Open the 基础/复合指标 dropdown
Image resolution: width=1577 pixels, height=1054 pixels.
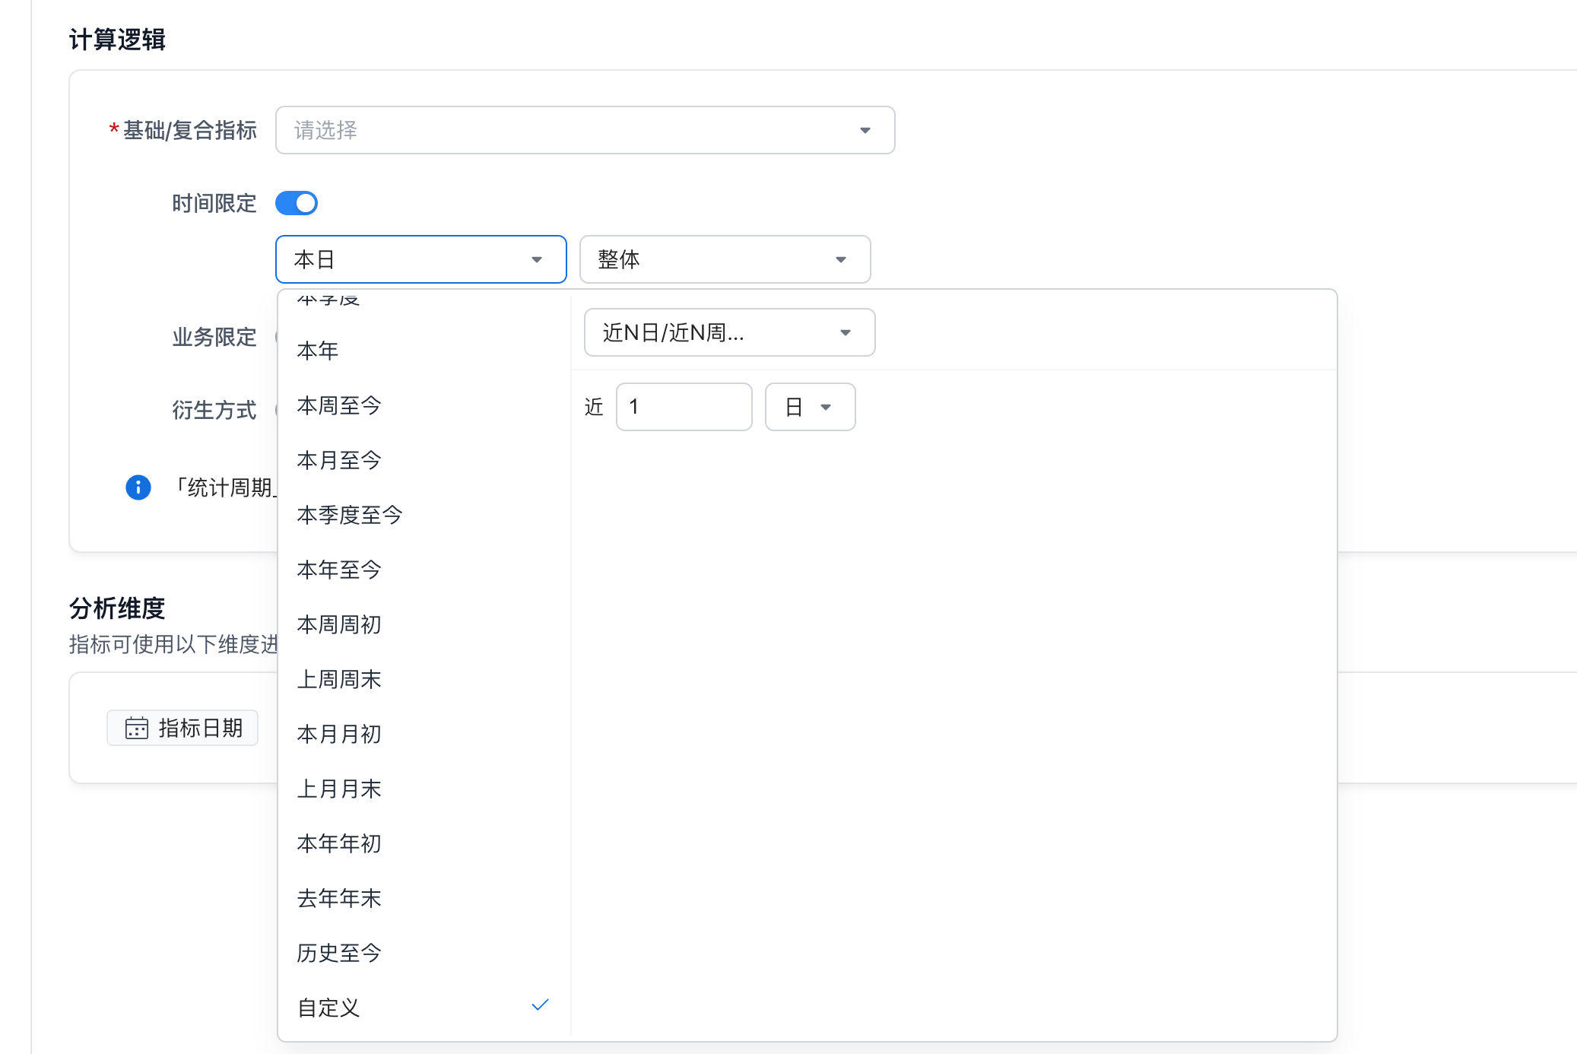(585, 130)
